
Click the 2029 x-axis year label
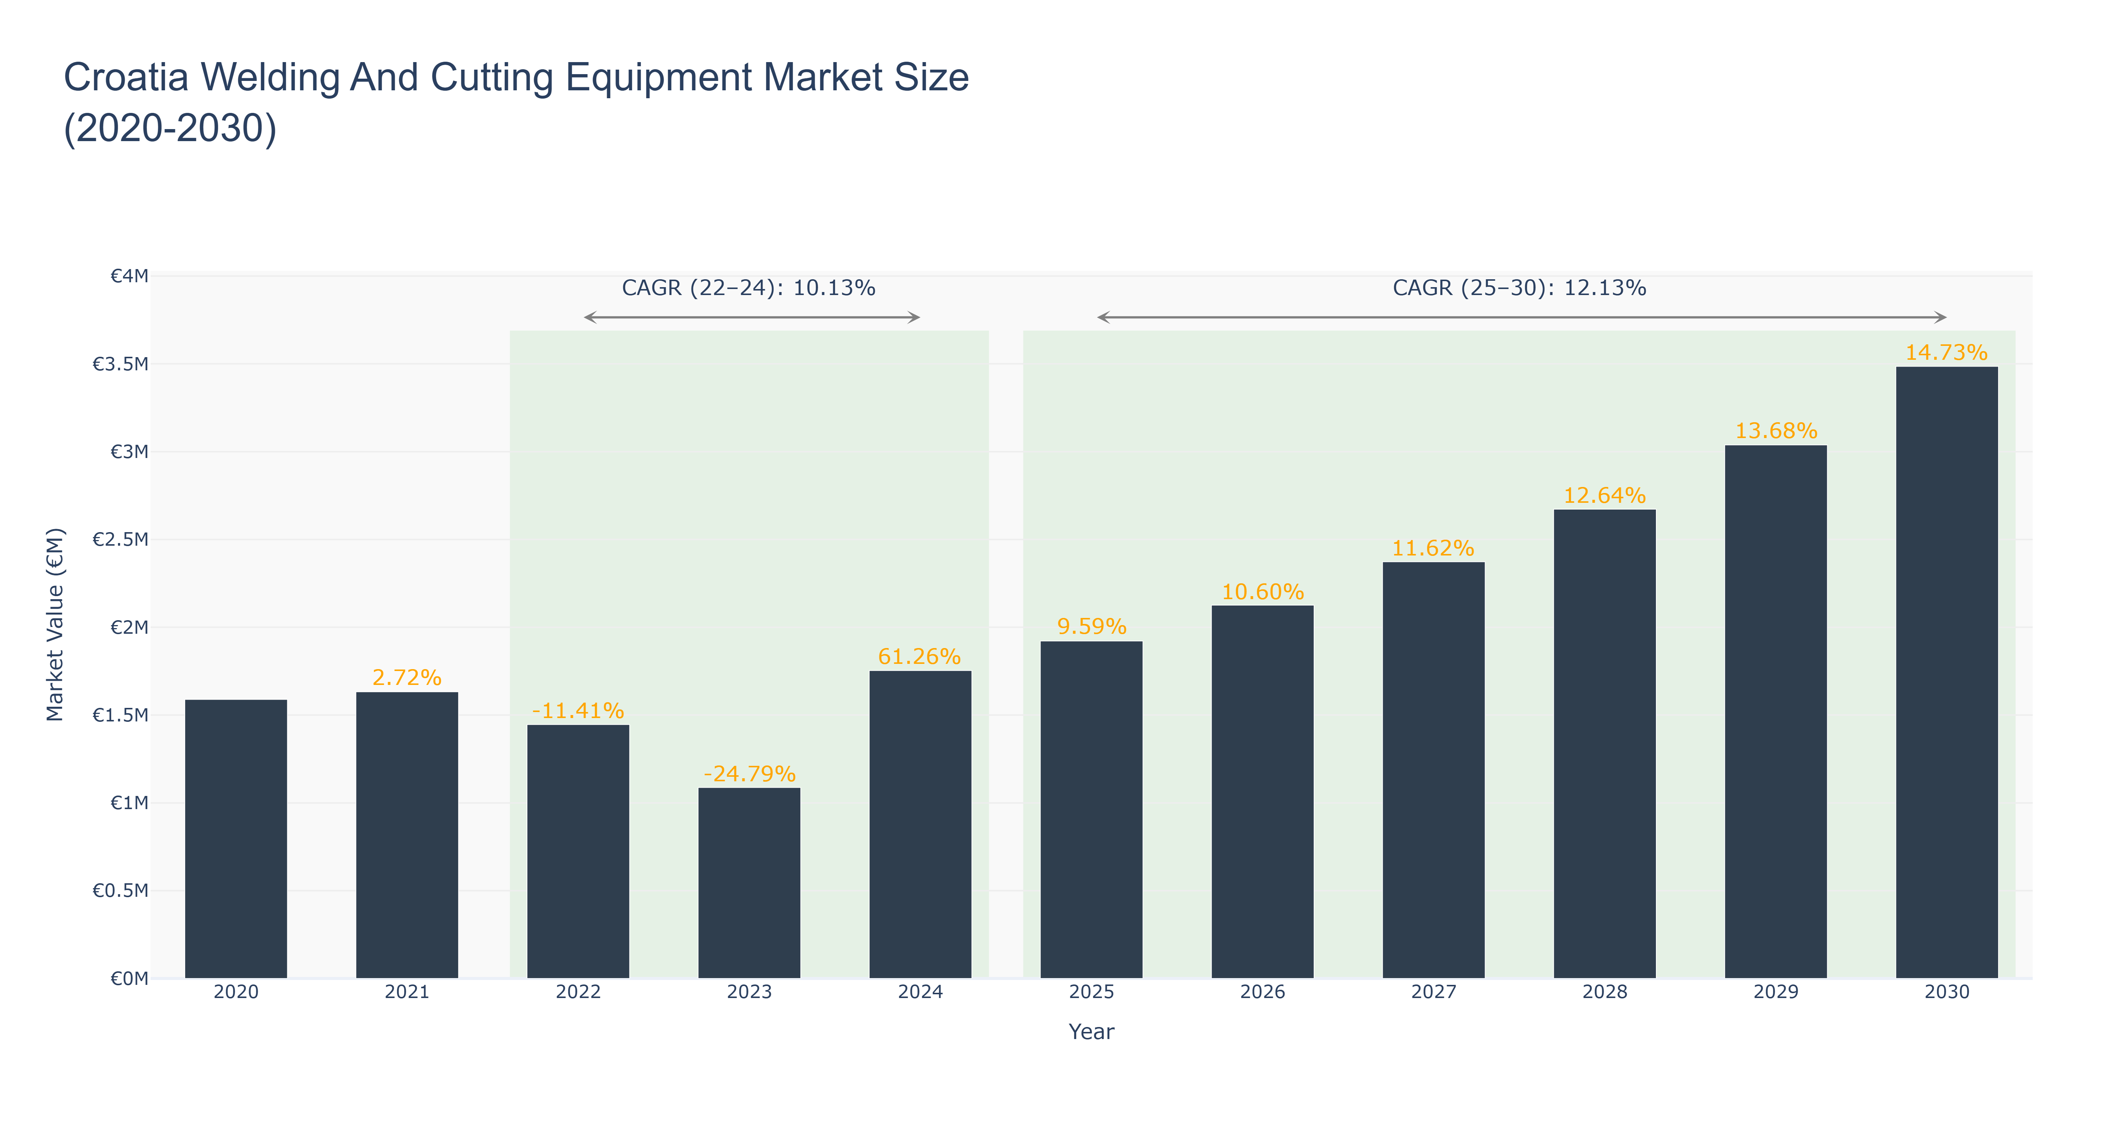click(x=1775, y=992)
